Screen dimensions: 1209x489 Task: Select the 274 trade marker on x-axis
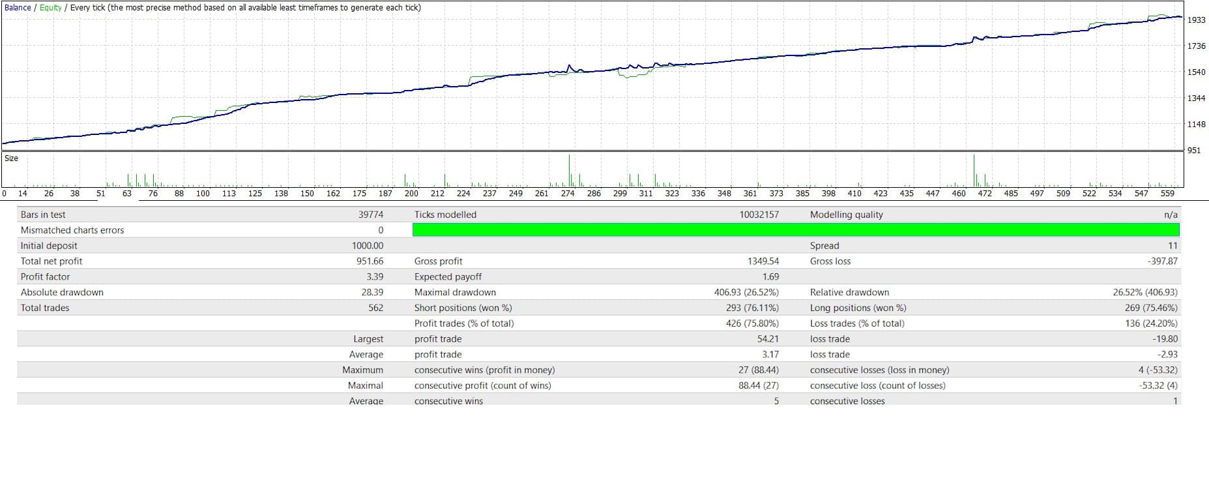[x=568, y=194]
